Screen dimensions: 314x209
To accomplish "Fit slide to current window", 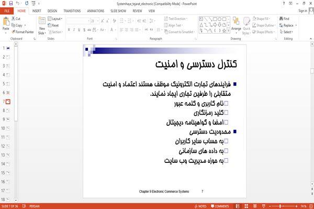I will tap(311, 206).
